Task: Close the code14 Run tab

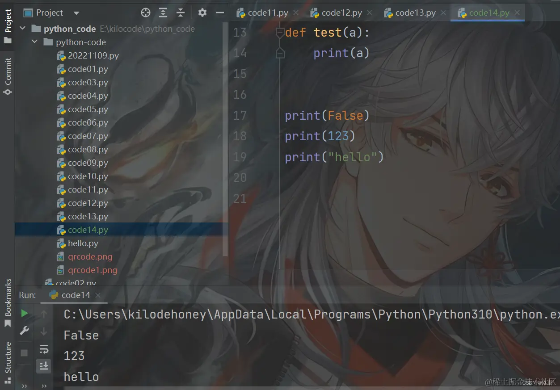Action: click(98, 295)
